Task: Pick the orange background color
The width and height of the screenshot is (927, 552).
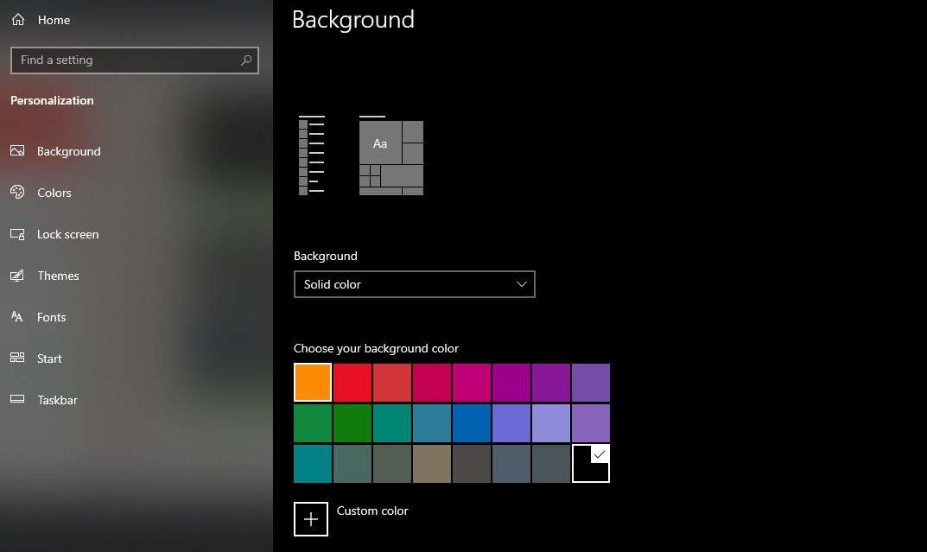Action: (x=313, y=383)
